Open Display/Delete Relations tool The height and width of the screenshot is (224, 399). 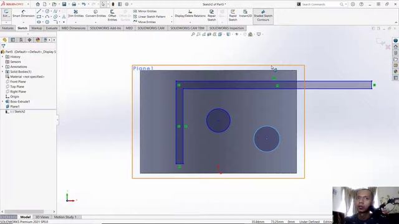(x=190, y=14)
